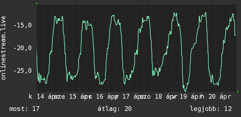This screenshot has width=241, height=117.
Task: Click the 'átlag: 20' average label
Action: tap(115, 109)
